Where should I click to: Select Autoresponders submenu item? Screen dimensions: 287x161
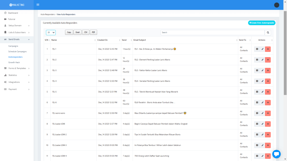15,57
